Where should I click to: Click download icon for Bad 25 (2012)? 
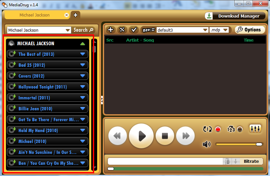pyautogui.click(x=12, y=65)
